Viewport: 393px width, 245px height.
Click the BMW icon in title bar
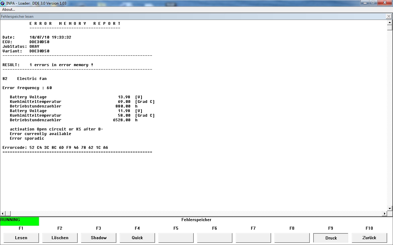click(3, 3)
